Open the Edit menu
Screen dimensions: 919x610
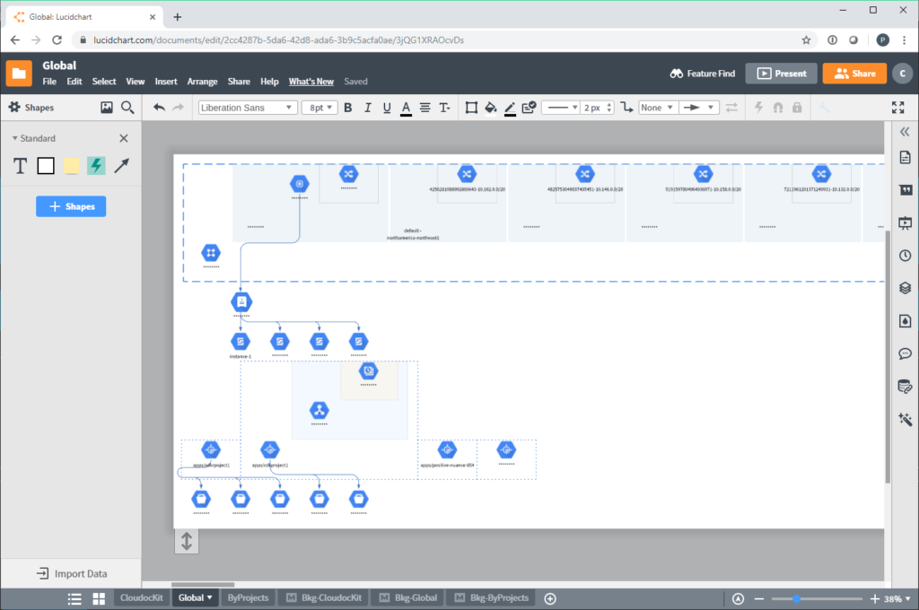[x=74, y=82]
